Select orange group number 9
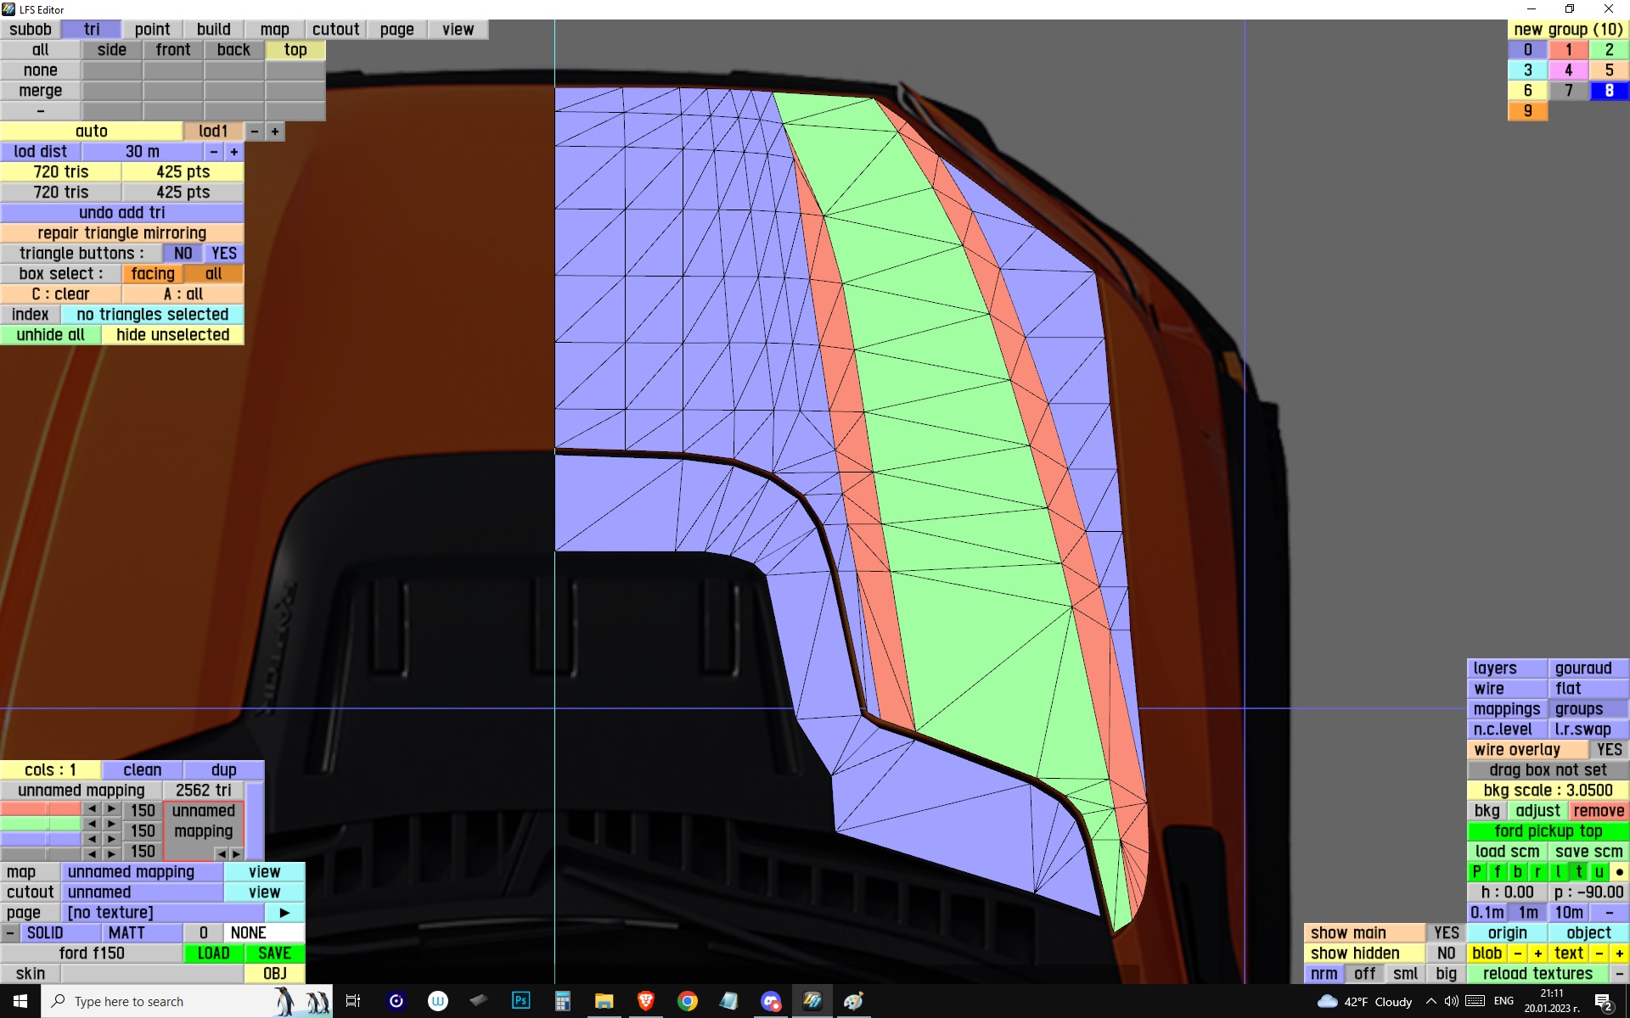1630x1018 pixels. click(x=1527, y=111)
